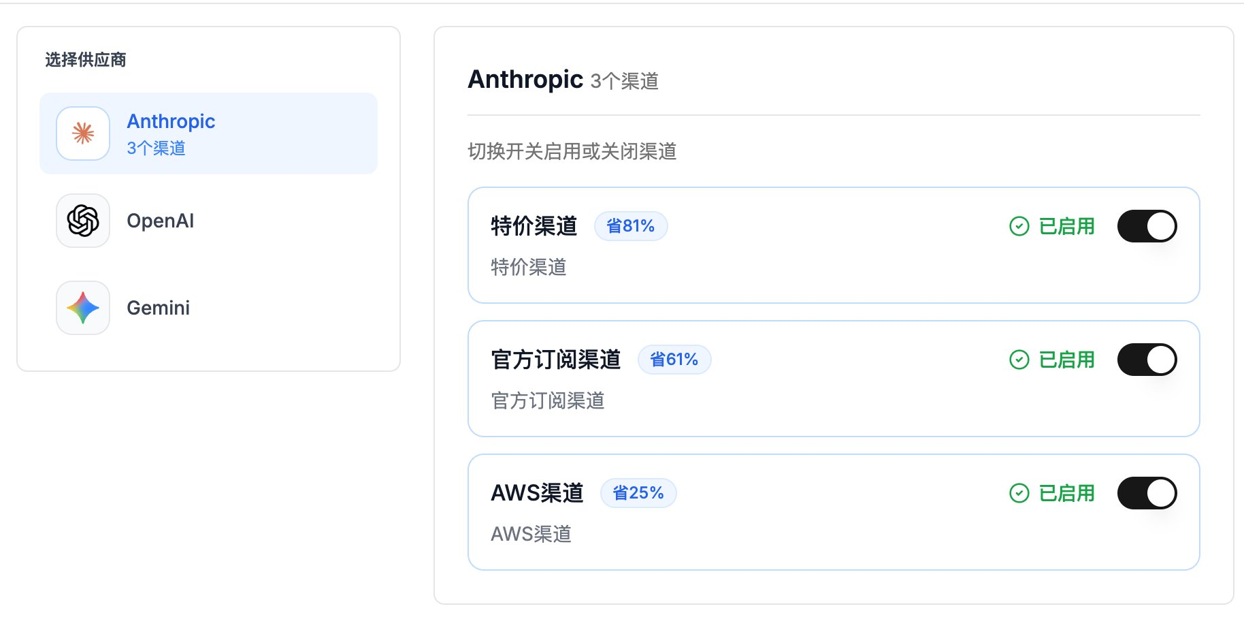Click the 省25% discount badge
Image resolution: width=1244 pixels, height=617 pixels.
pos(638,493)
